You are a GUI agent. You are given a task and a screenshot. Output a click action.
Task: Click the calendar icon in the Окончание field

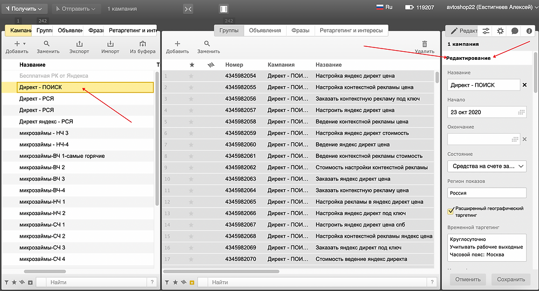[515, 139]
